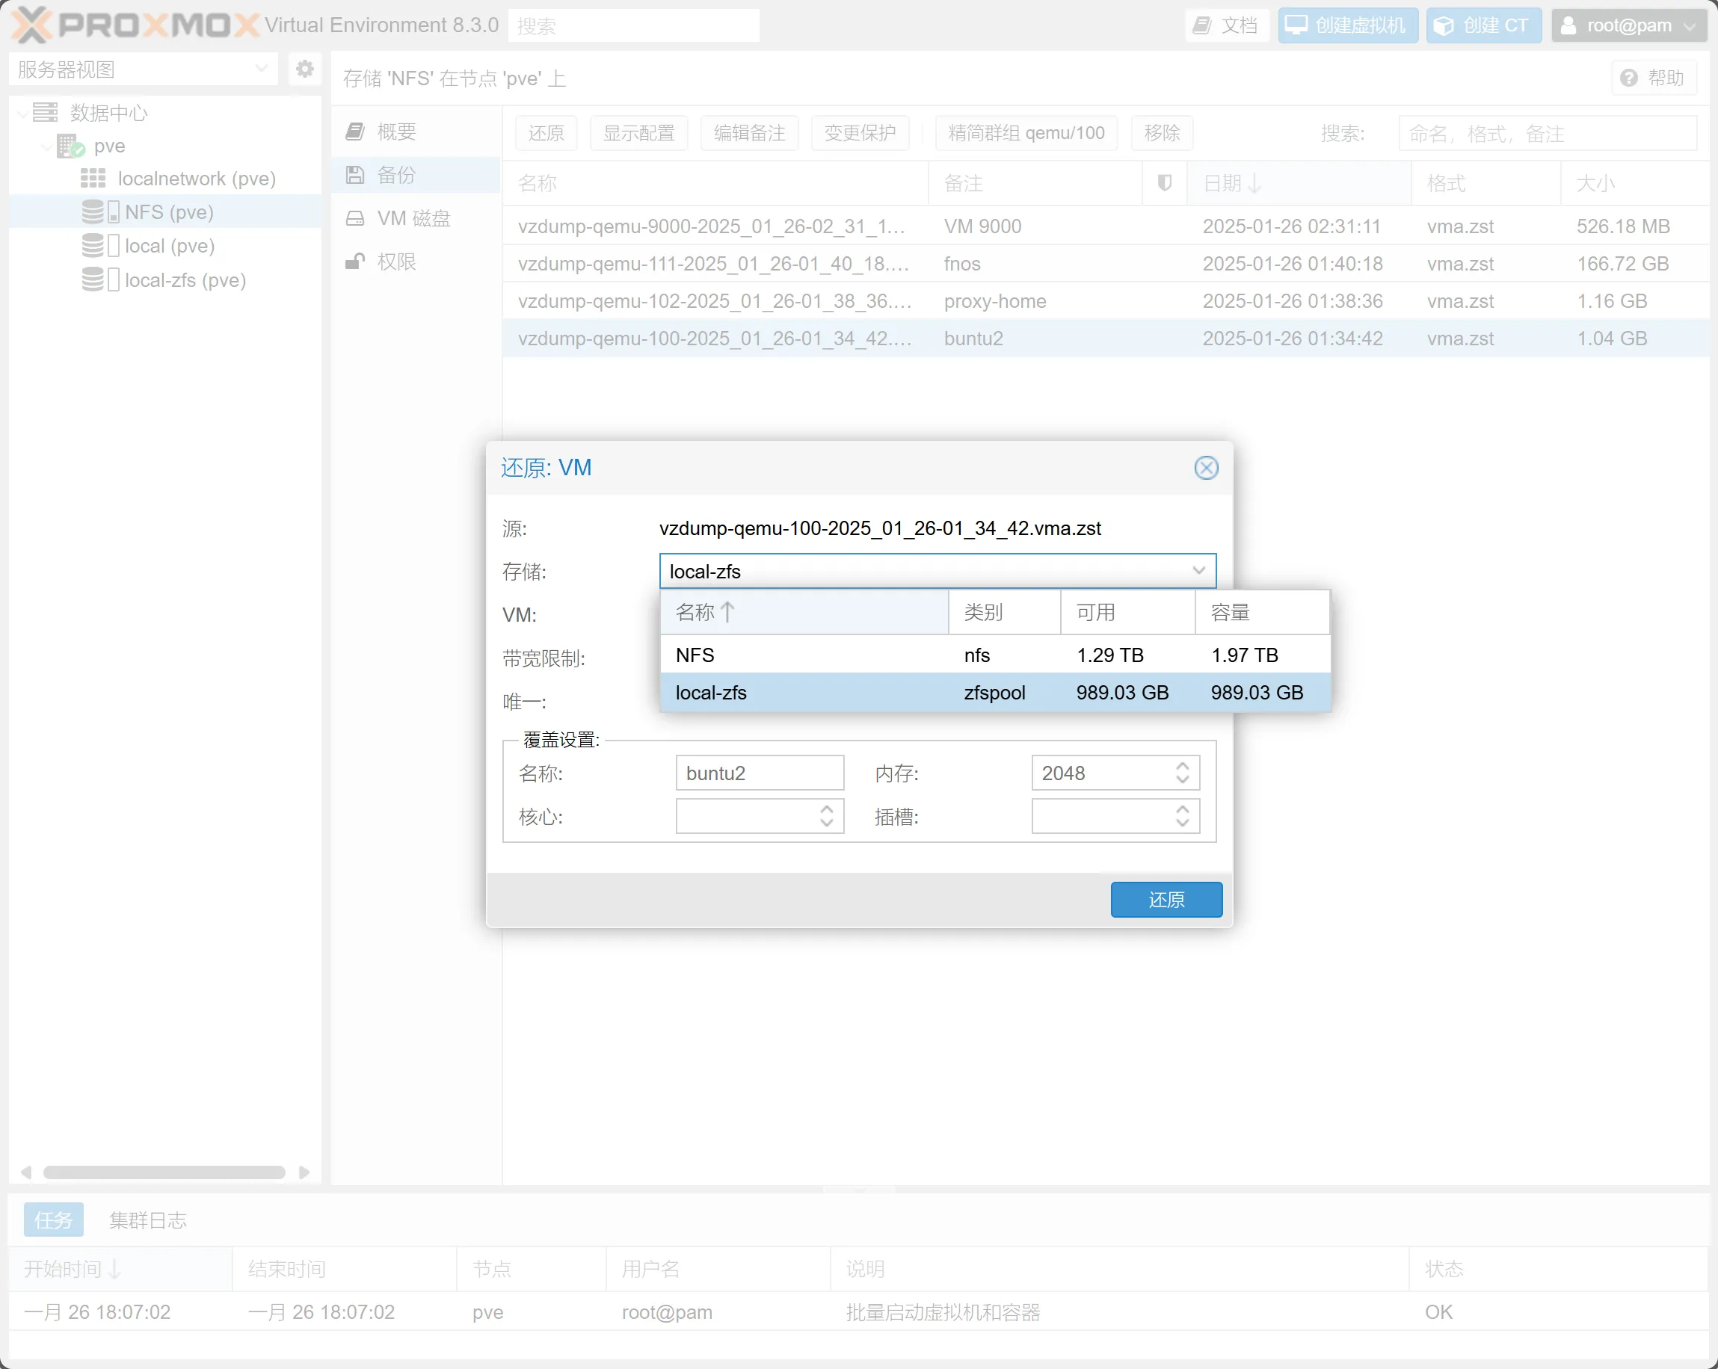Screen dimensions: 1718x1369
Task: Click the protection shield column header icon
Action: click(1164, 183)
